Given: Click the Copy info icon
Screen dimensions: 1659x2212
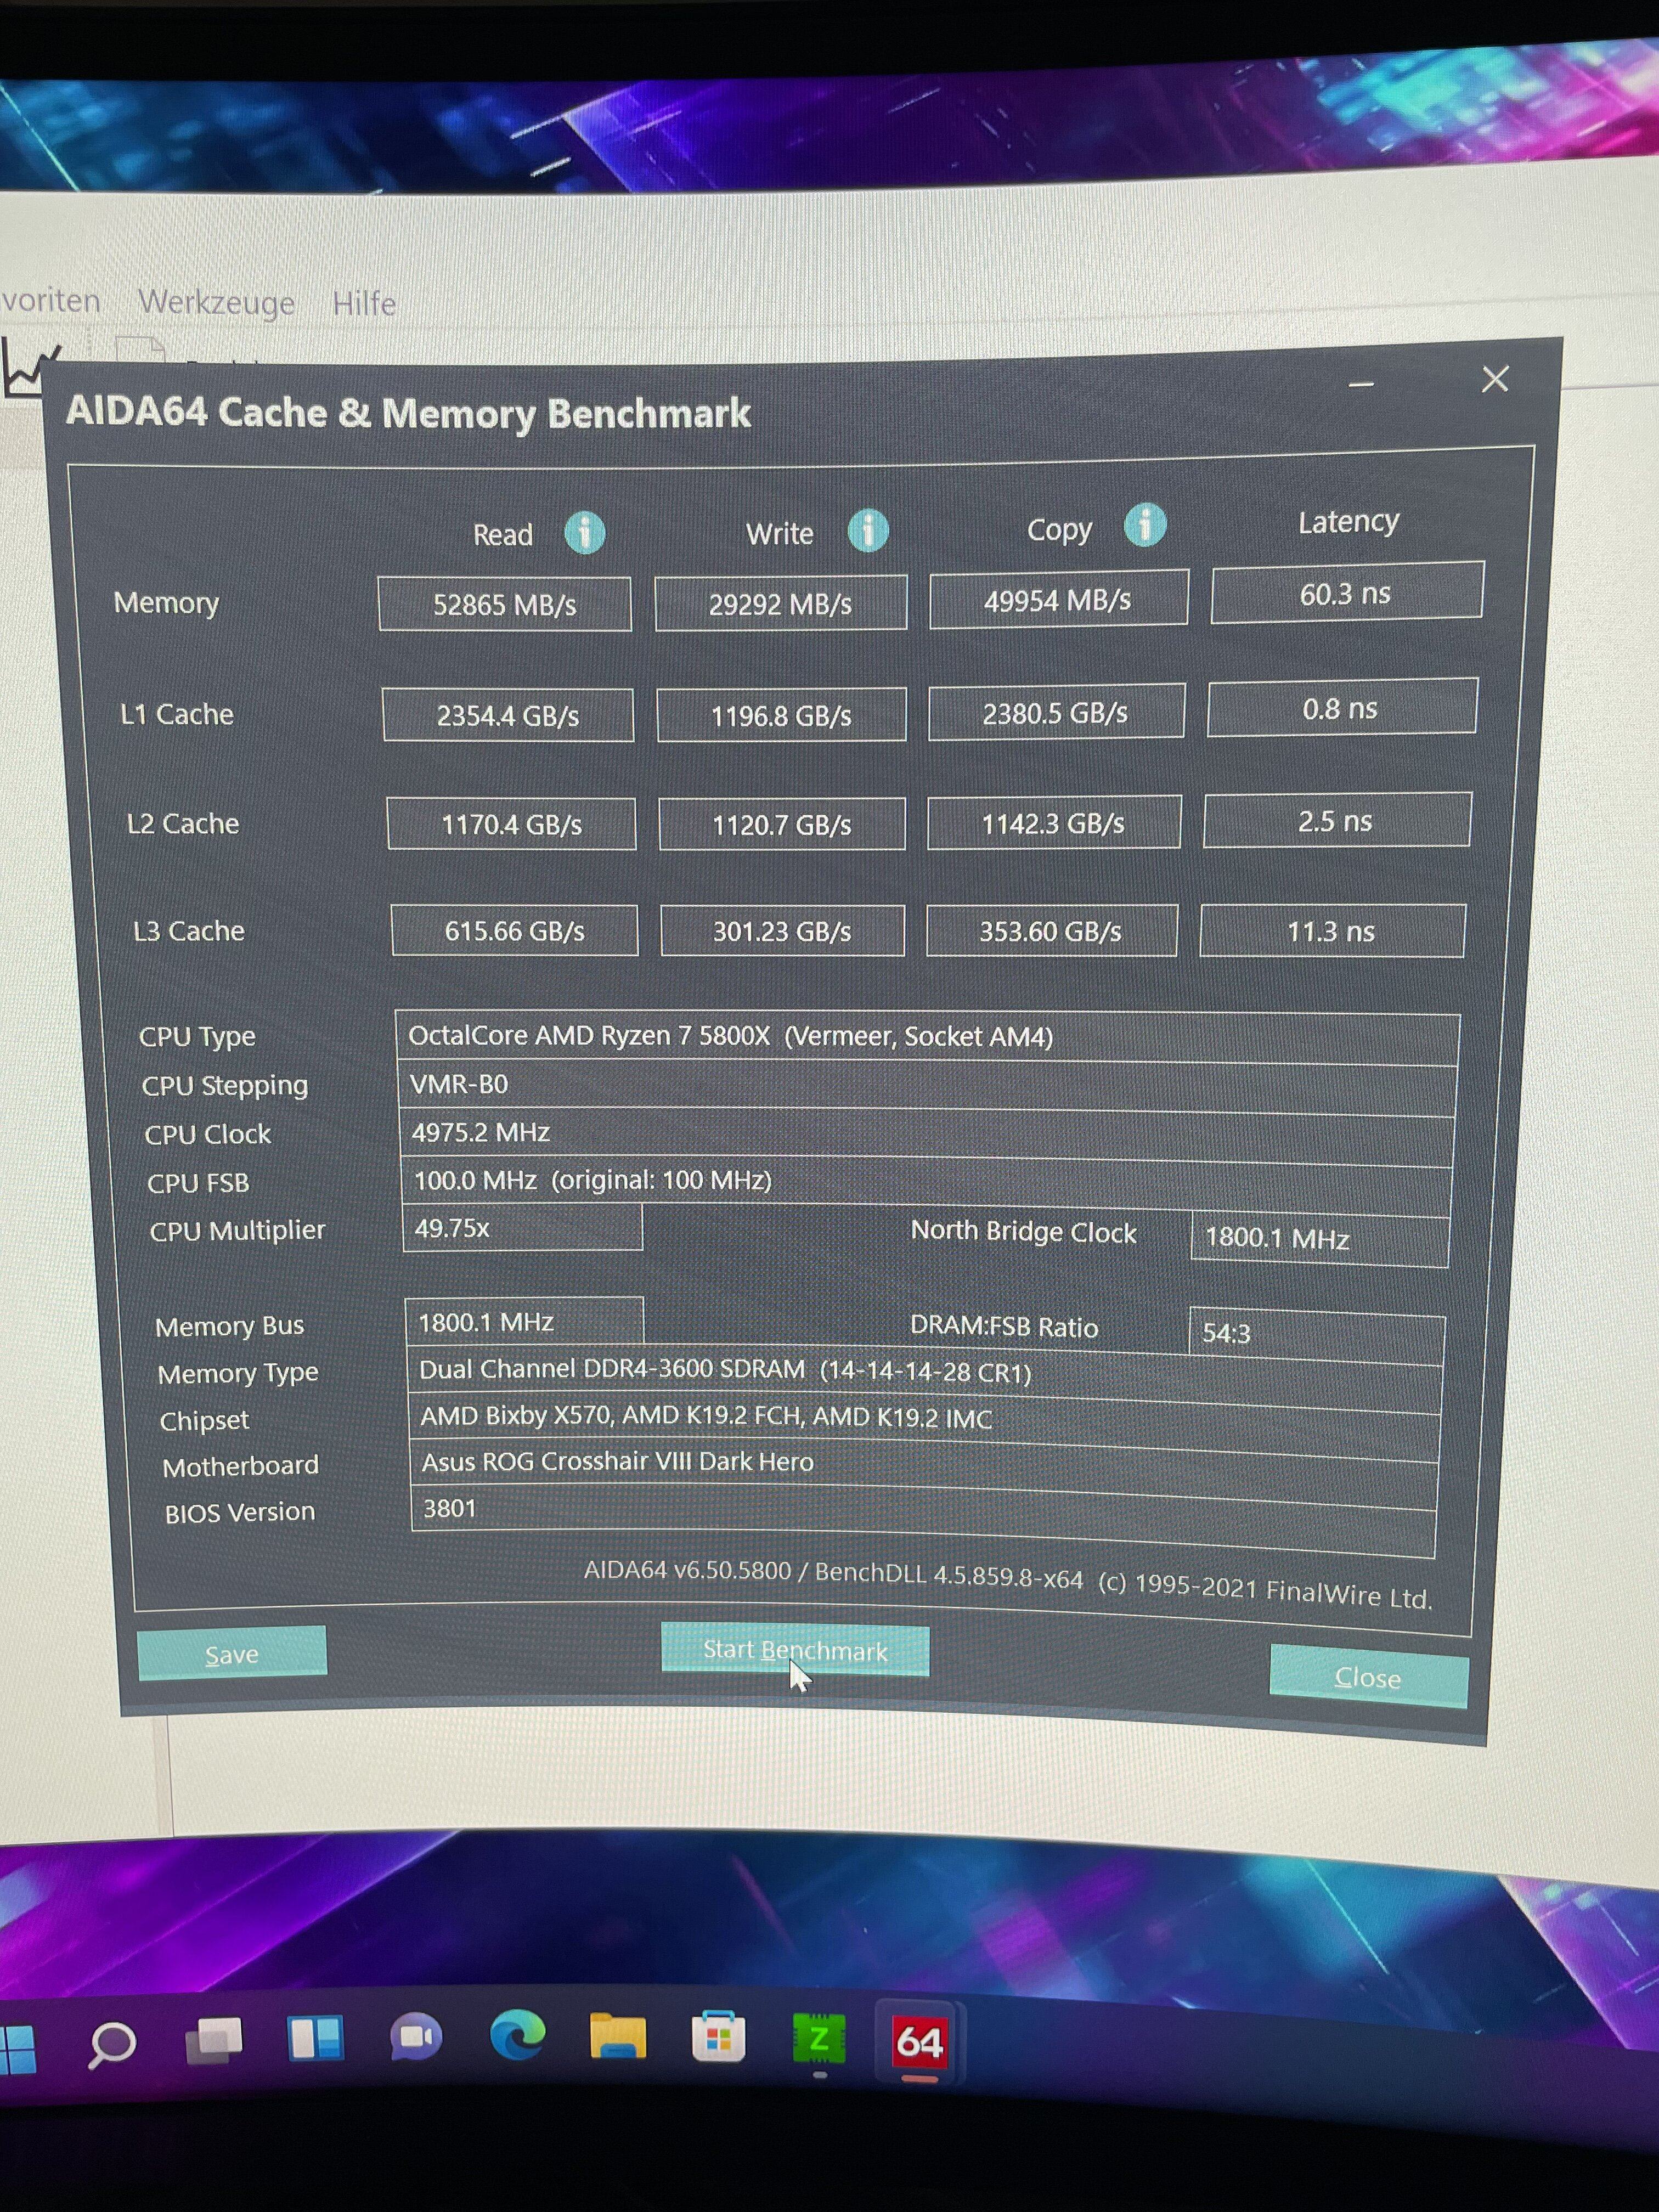Looking at the screenshot, I should [1144, 525].
